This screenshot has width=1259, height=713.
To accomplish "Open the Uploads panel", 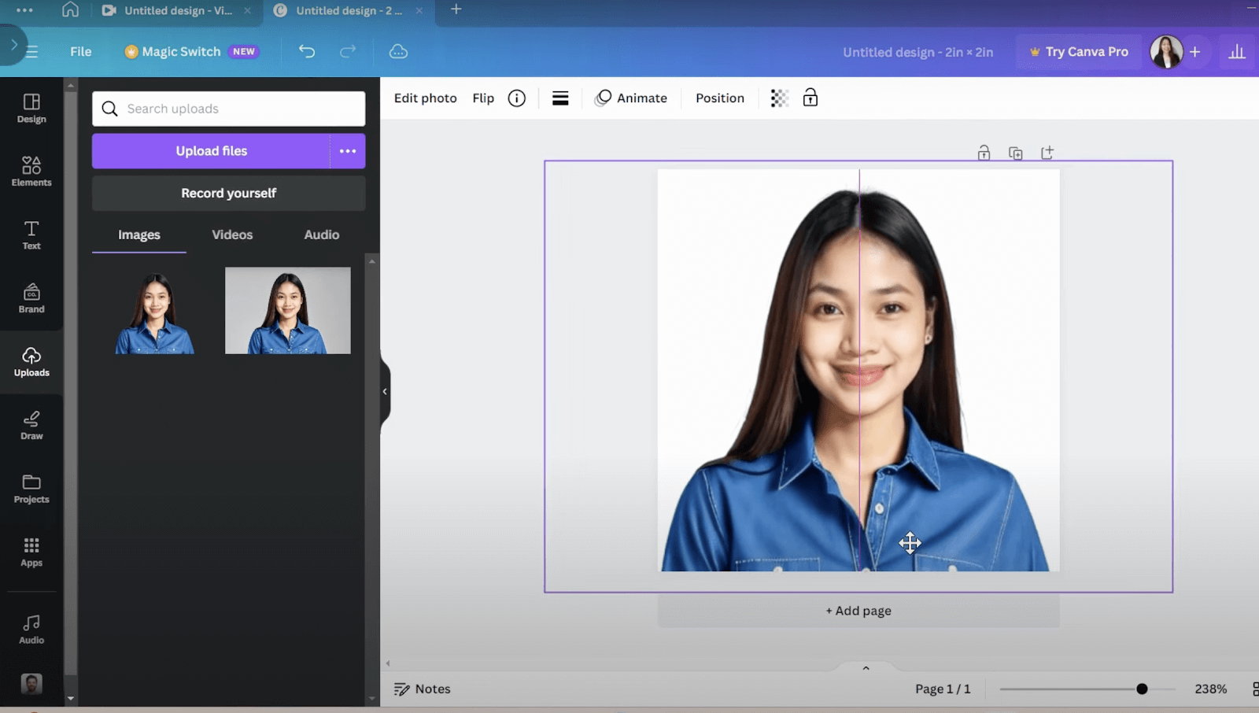I will [31, 362].
